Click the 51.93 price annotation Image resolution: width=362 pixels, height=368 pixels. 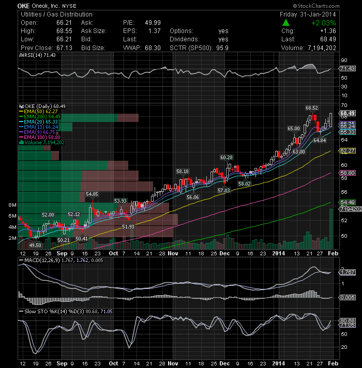(128, 227)
